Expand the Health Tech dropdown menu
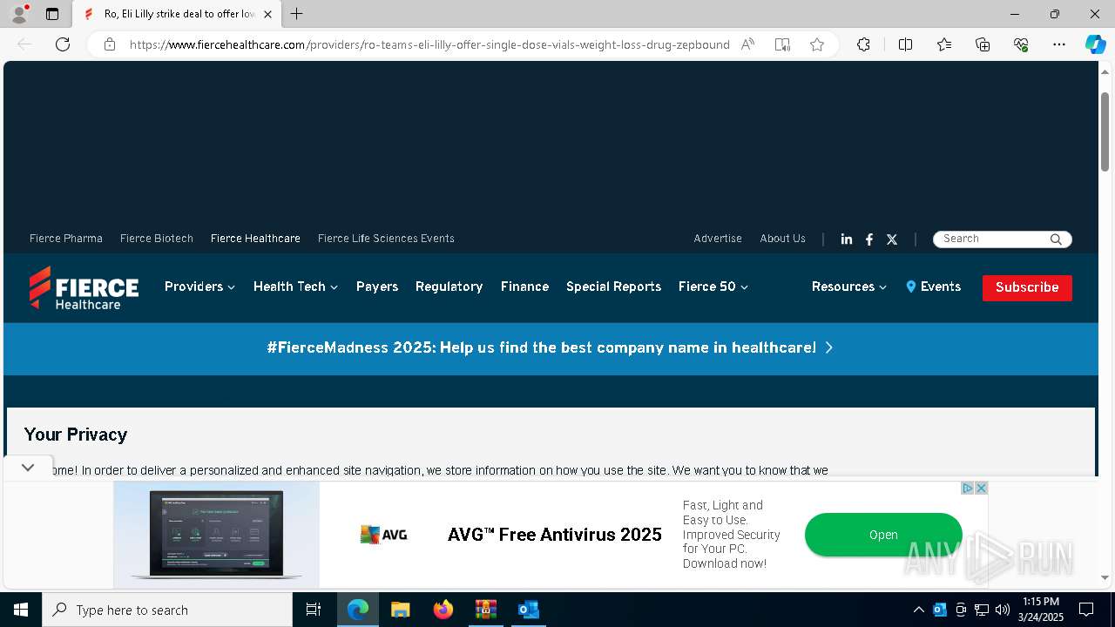 point(295,287)
